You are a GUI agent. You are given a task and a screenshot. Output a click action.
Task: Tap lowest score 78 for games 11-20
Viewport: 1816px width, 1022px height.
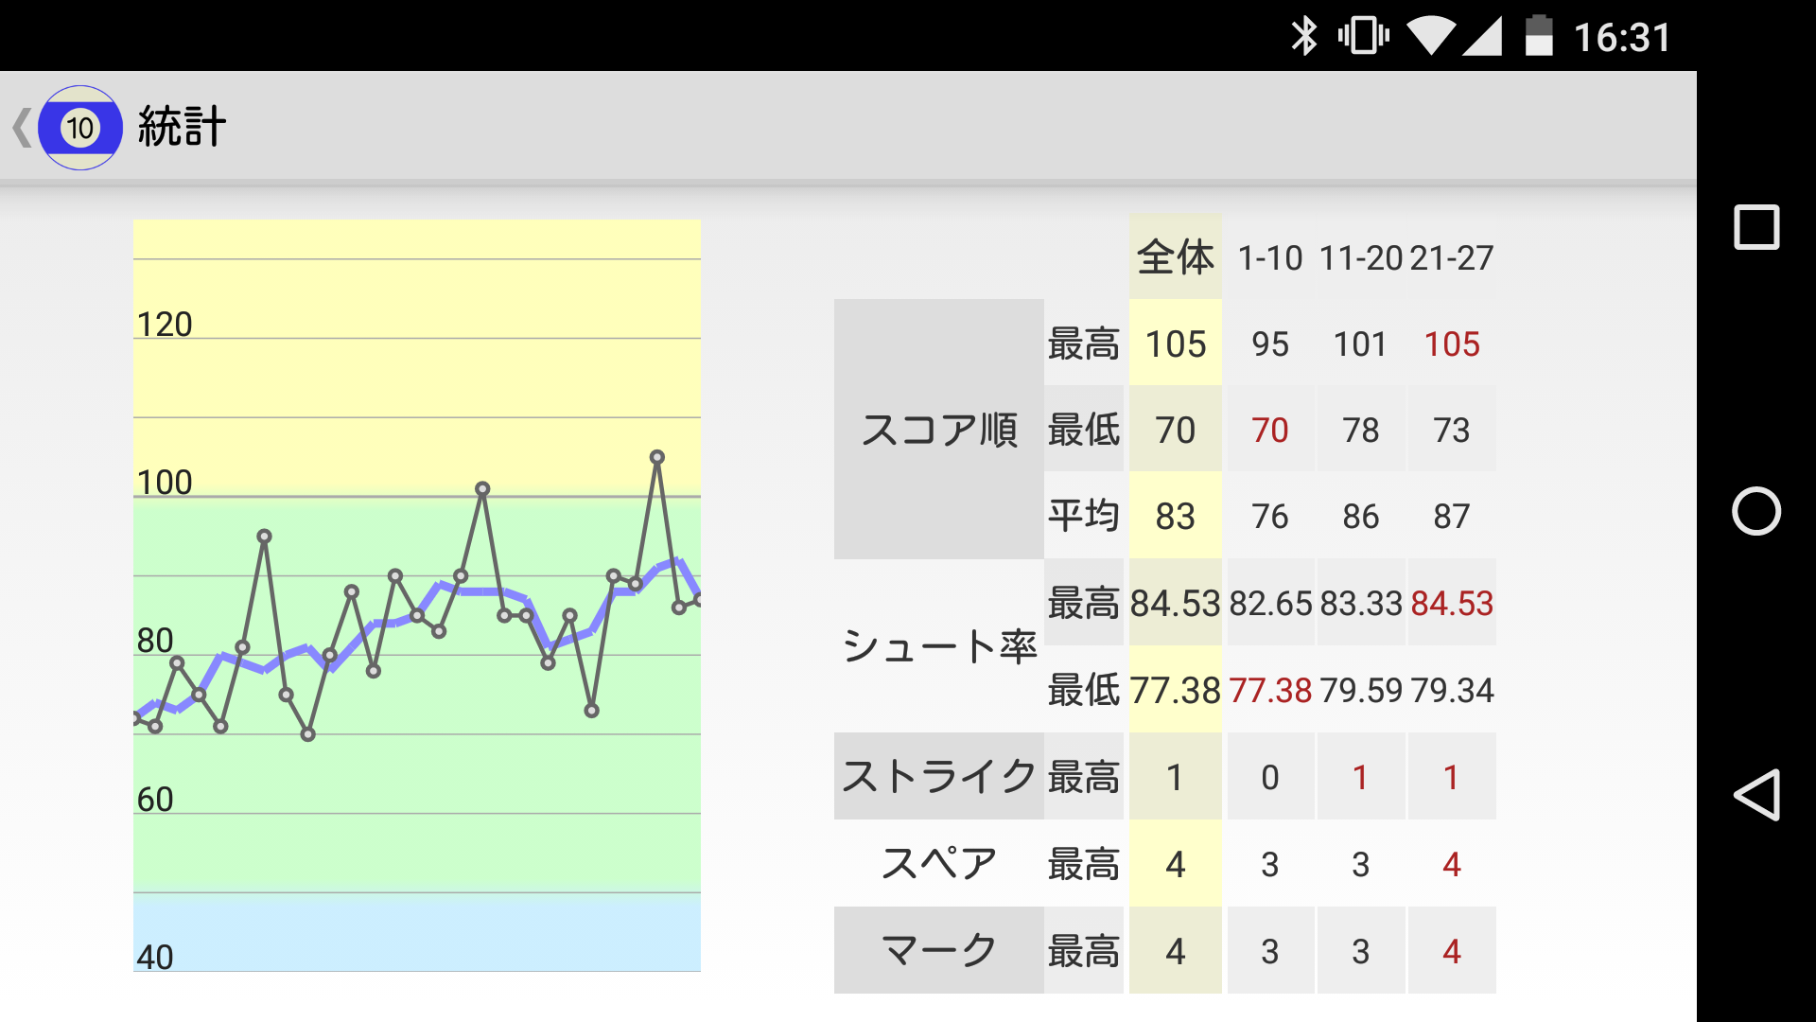point(1360,430)
